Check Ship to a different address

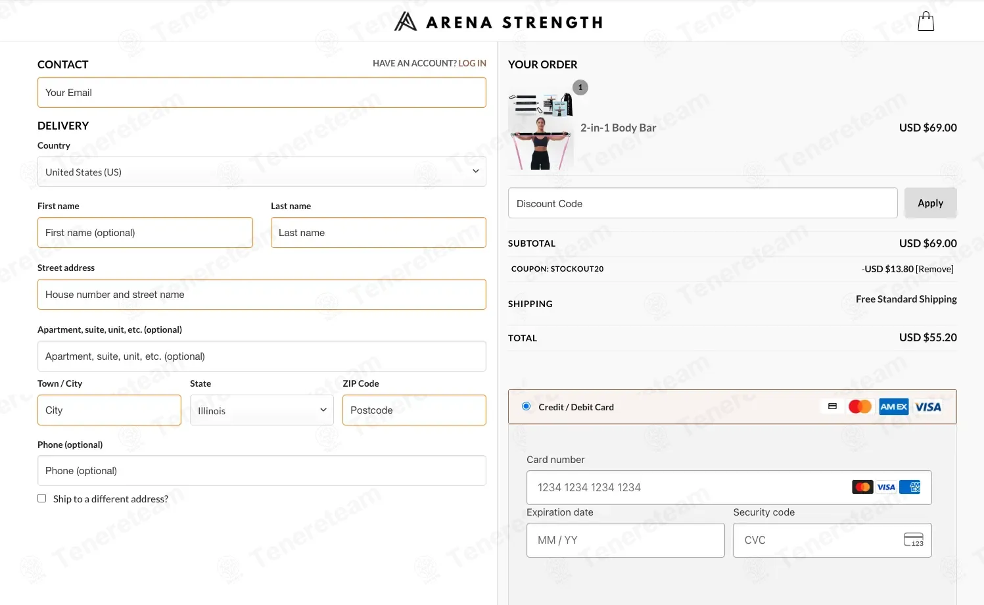click(x=42, y=498)
